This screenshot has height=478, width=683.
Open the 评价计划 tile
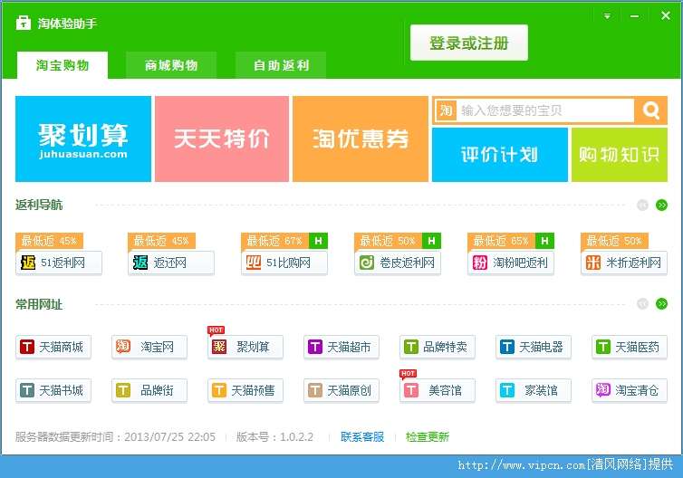[x=500, y=155]
